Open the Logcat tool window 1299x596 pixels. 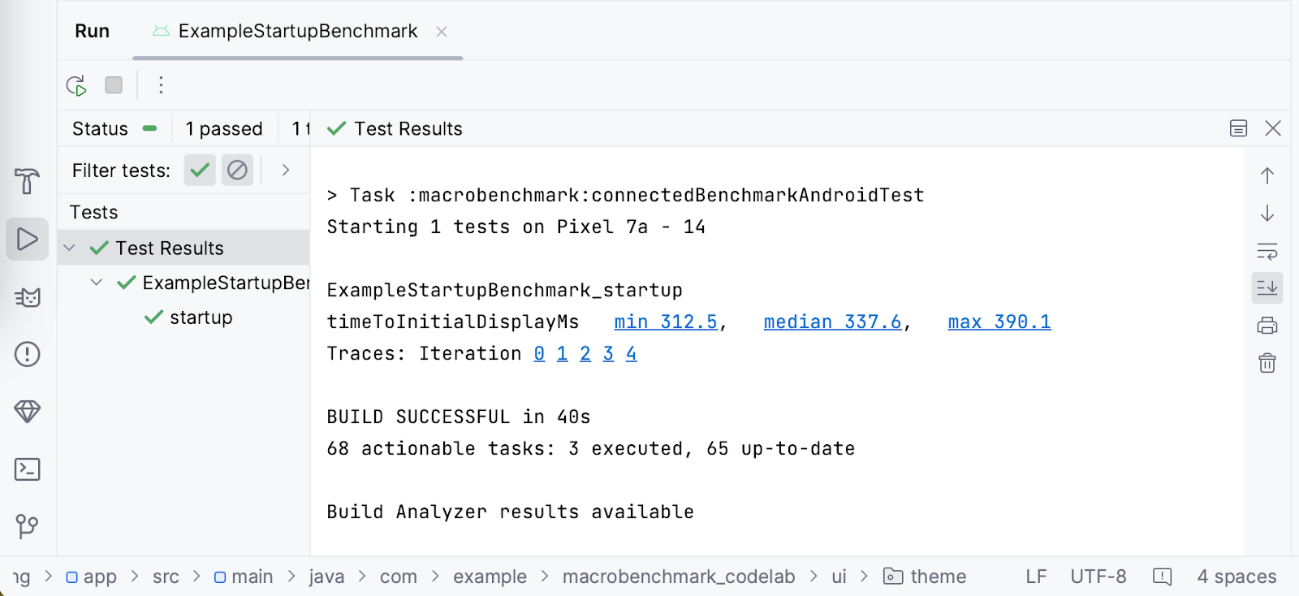pyautogui.click(x=27, y=297)
